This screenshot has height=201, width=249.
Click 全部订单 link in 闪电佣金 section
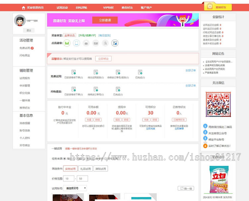click(191, 86)
